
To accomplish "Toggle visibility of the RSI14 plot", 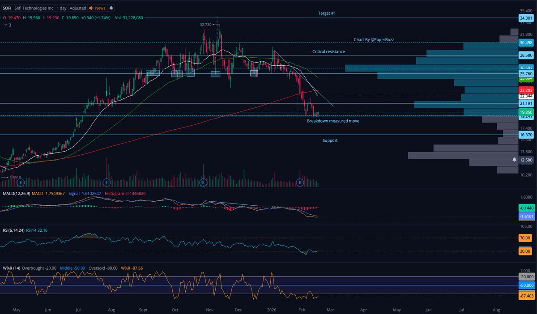I will (37, 230).
